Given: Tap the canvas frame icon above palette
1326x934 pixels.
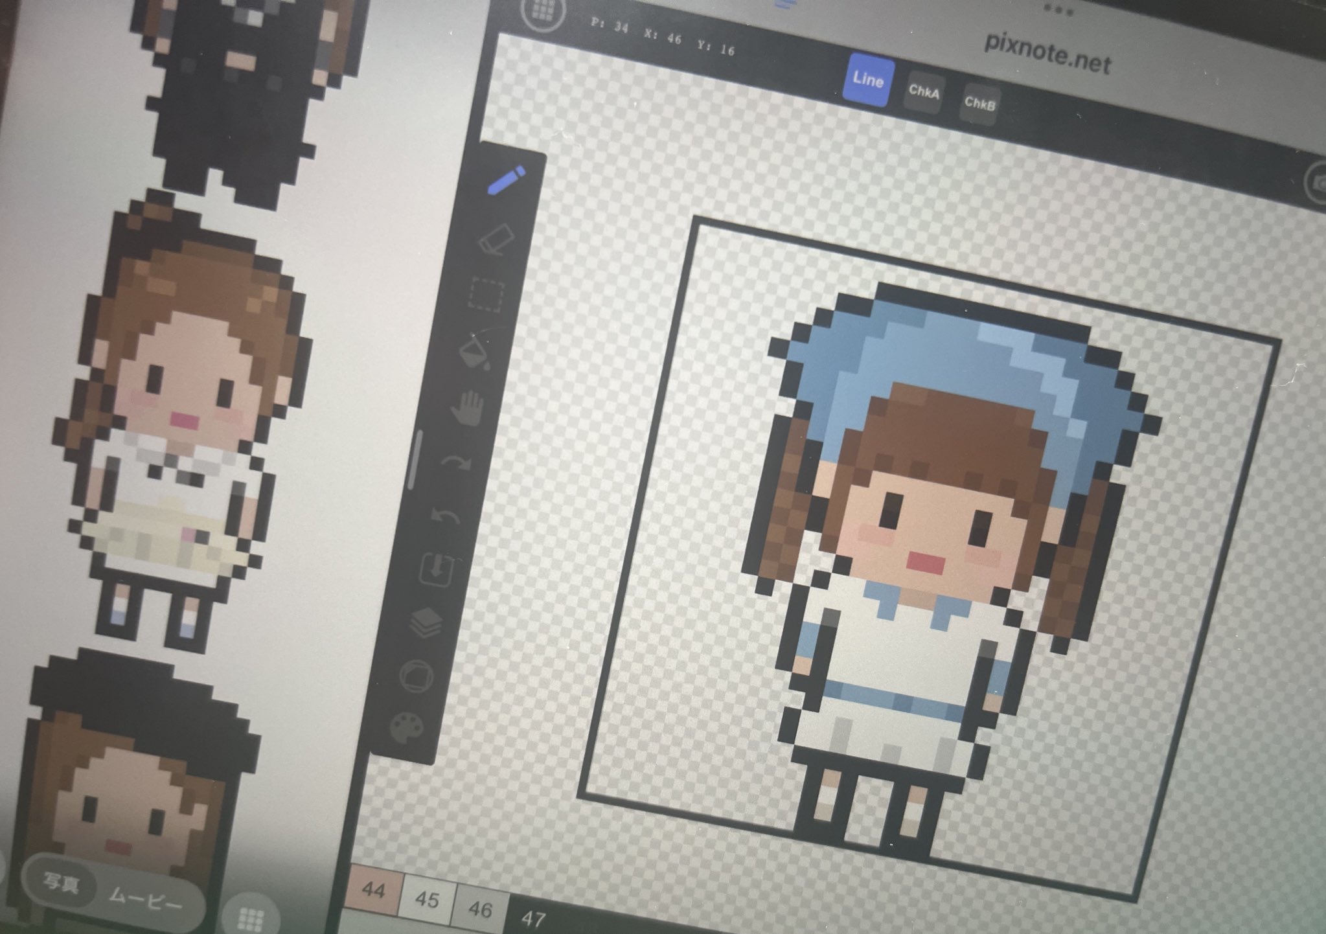Looking at the screenshot, I should (416, 676).
